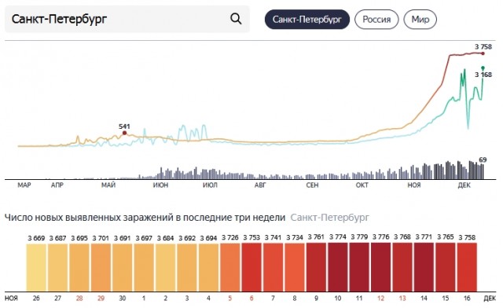The width and height of the screenshot is (503, 308).
Task: Switch to the Россия tab
Action: [376, 19]
